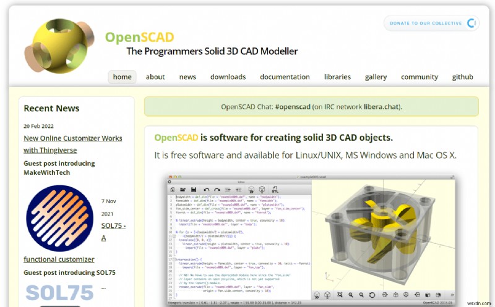Collapse the fold marker beside intersection() line 17
495x307 pixels.
174,259
